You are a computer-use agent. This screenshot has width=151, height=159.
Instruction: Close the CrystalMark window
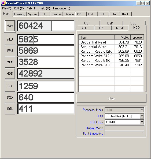pos(148,3)
